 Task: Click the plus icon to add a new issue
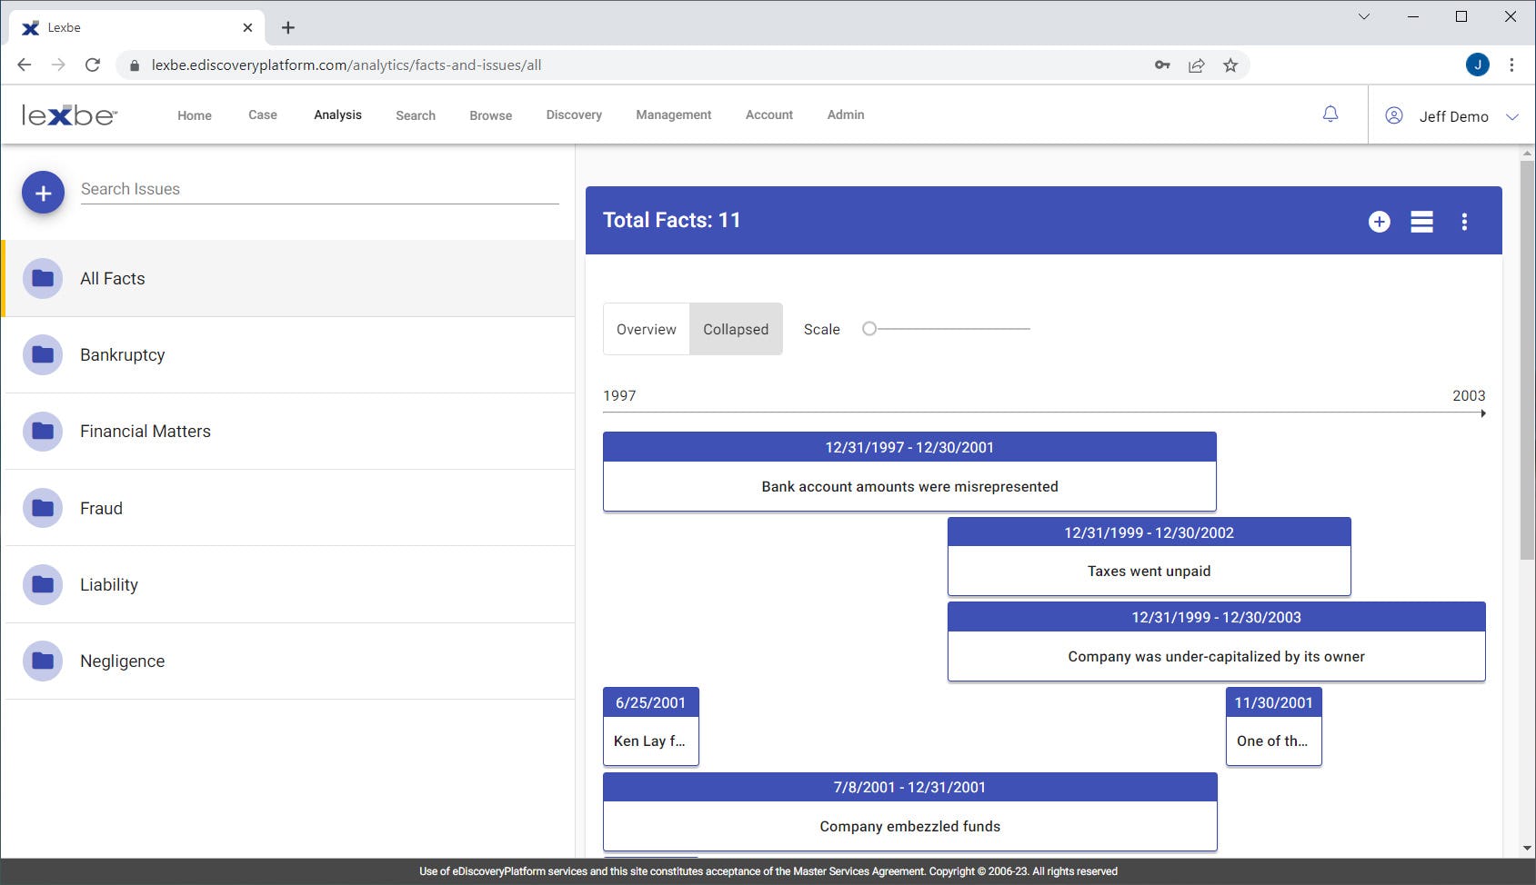point(43,192)
